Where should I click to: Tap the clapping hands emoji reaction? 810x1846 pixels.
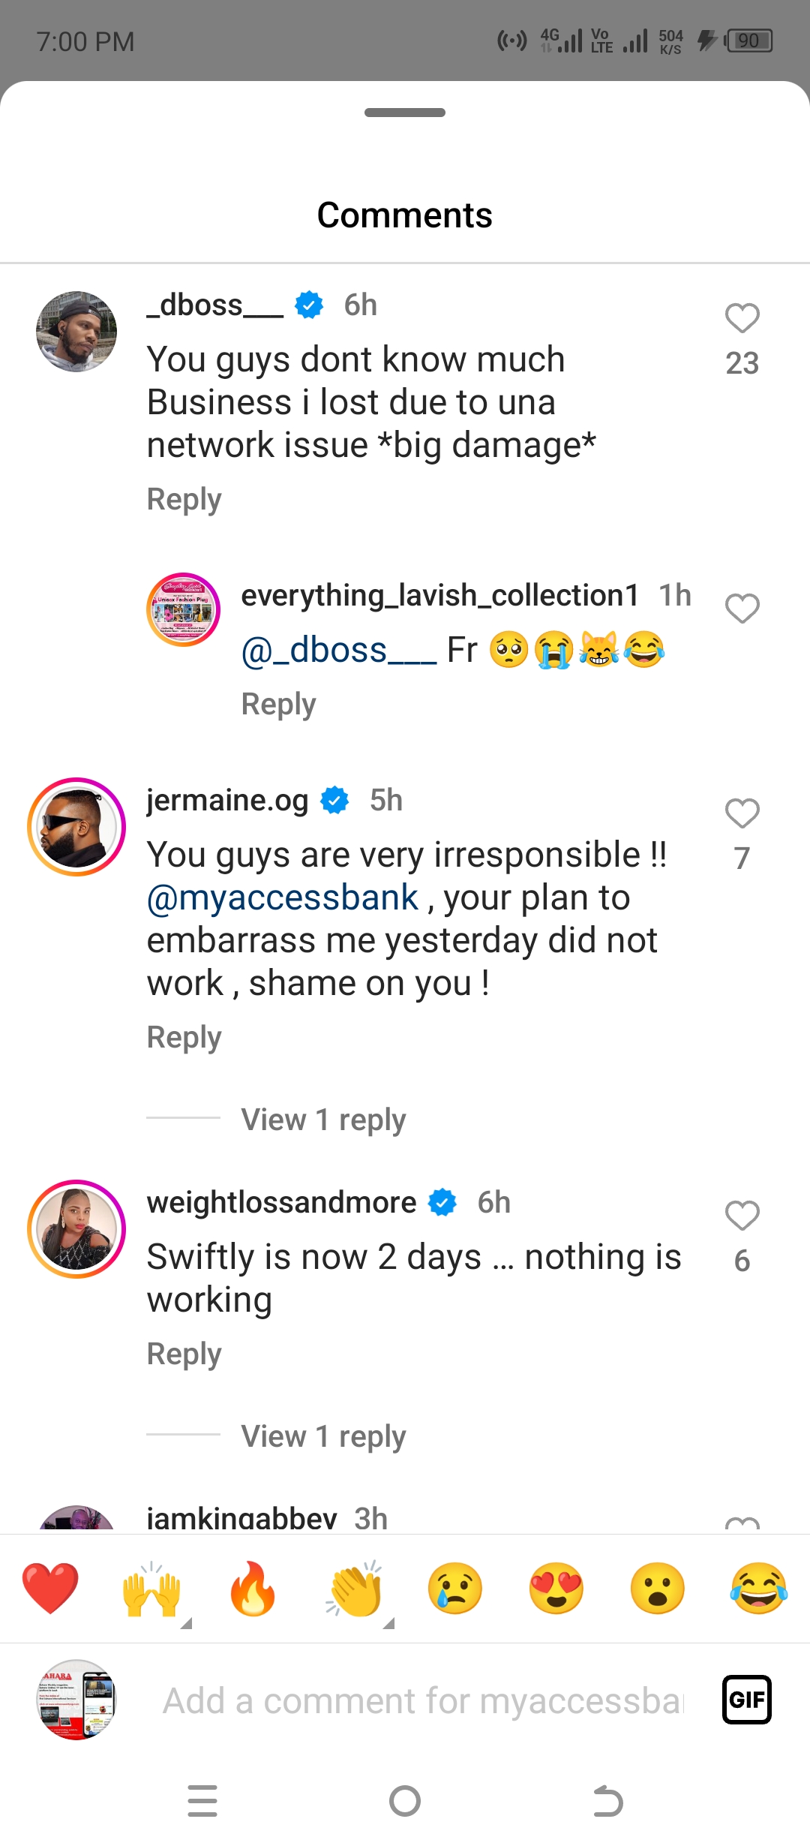coord(355,1588)
